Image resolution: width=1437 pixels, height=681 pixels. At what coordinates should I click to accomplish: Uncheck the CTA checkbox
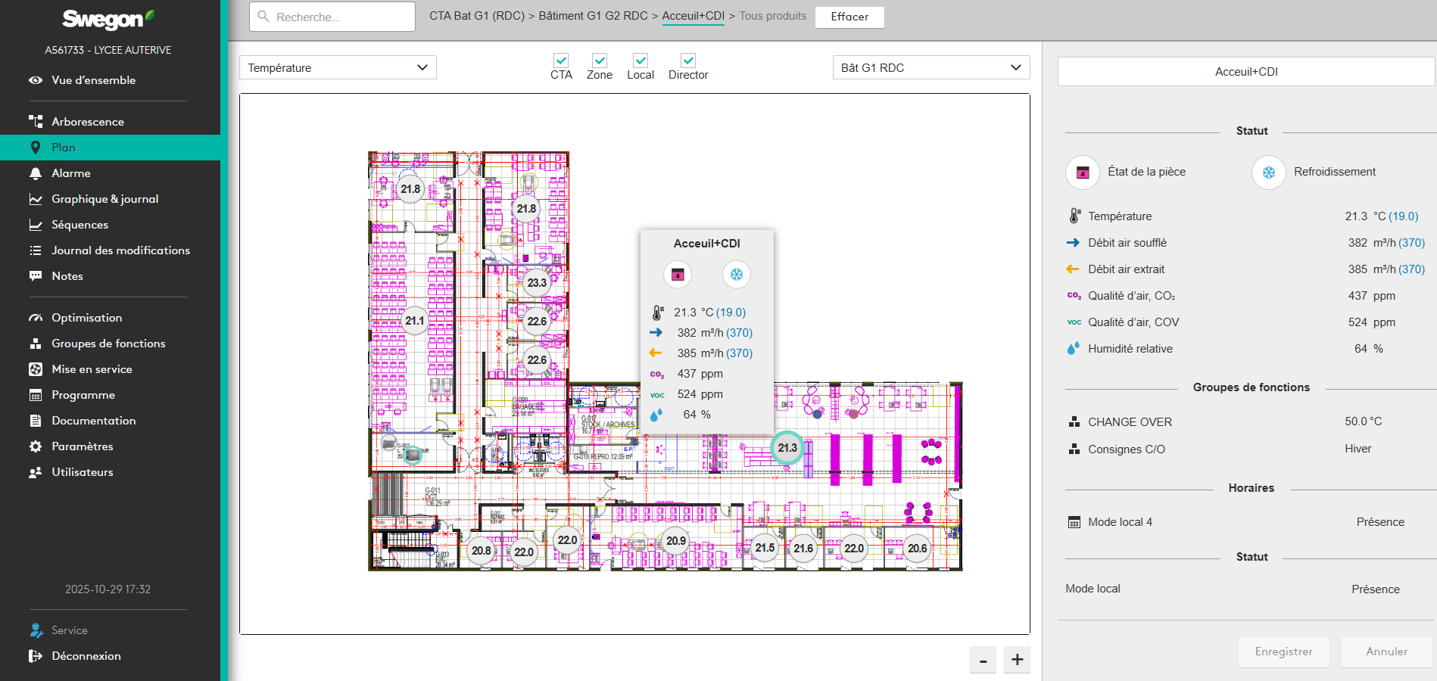(x=561, y=61)
